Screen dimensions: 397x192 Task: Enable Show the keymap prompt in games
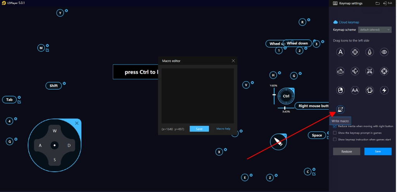(335, 133)
